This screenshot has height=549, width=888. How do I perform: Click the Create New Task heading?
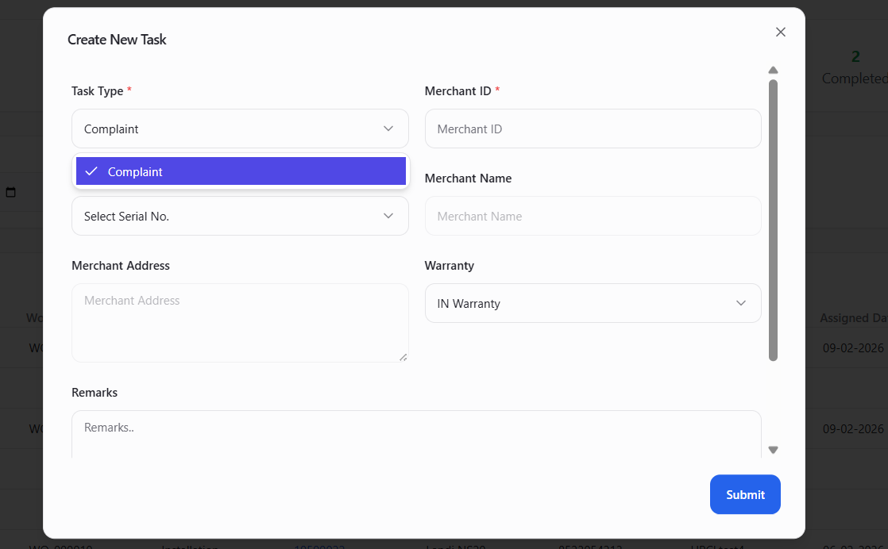(117, 40)
